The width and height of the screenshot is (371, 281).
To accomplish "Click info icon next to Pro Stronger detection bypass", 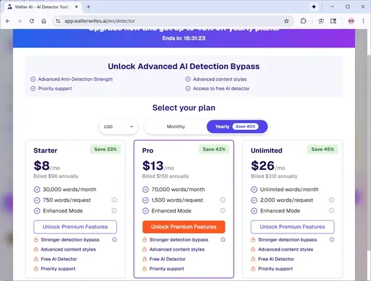I will [x=222, y=240].
